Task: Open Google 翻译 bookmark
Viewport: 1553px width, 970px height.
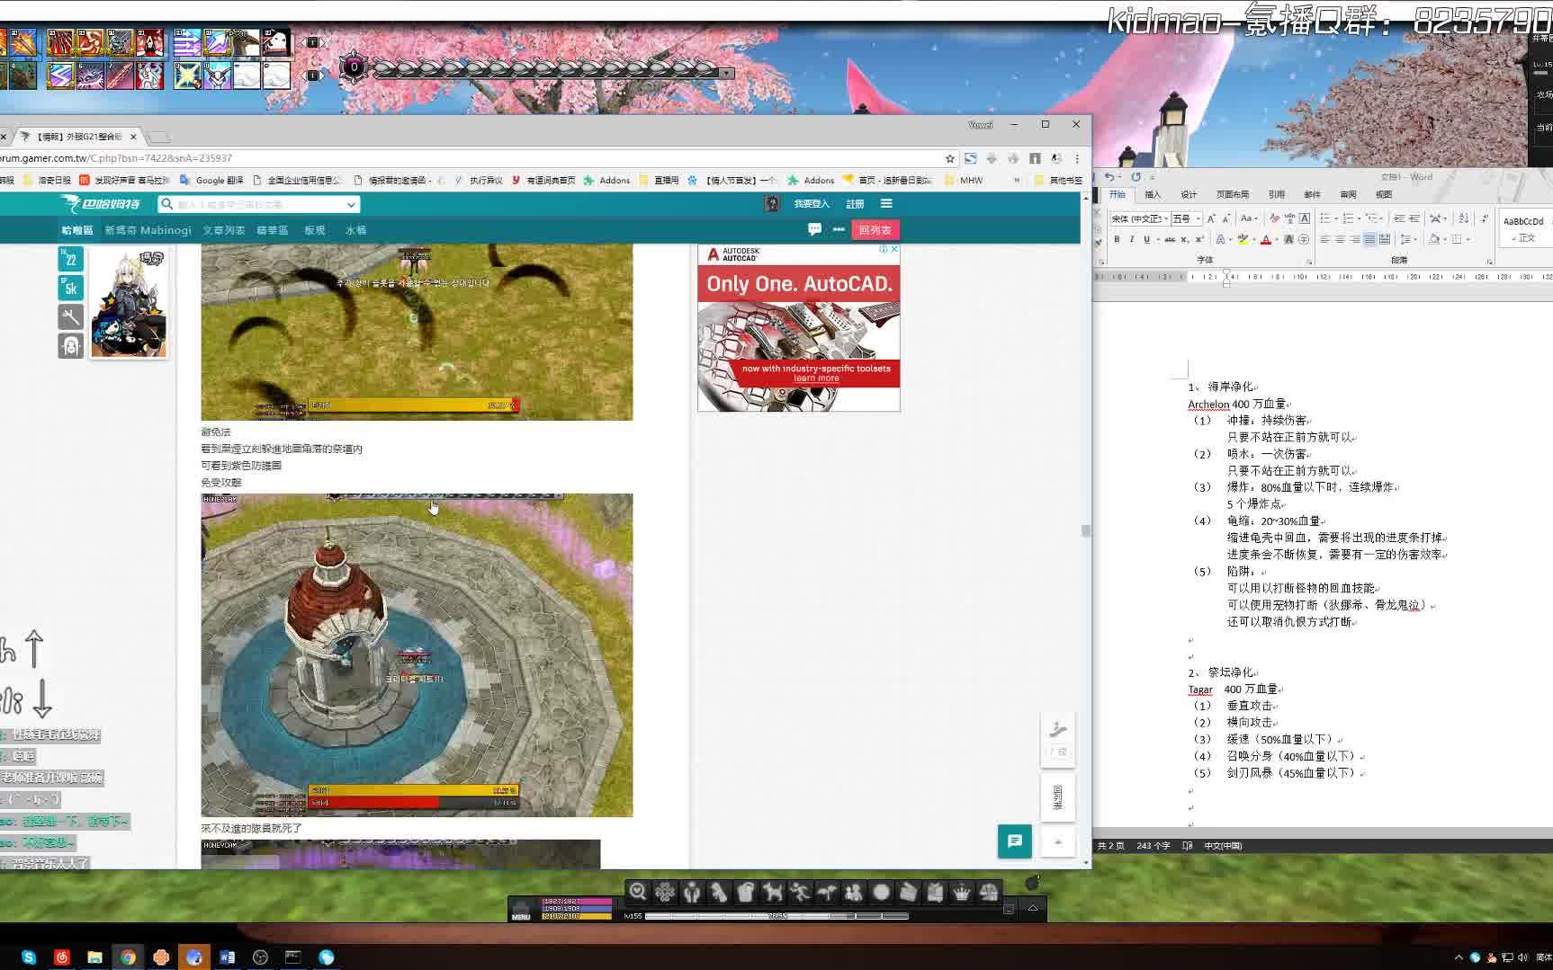Action: click(x=211, y=180)
